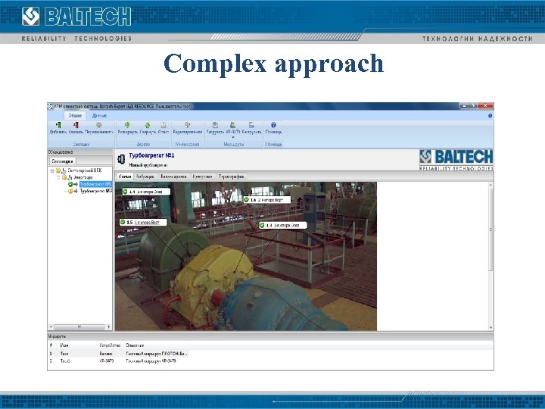Click the Имя column header in routes table
The width and height of the screenshot is (545, 409).
pyautogui.click(x=64, y=345)
